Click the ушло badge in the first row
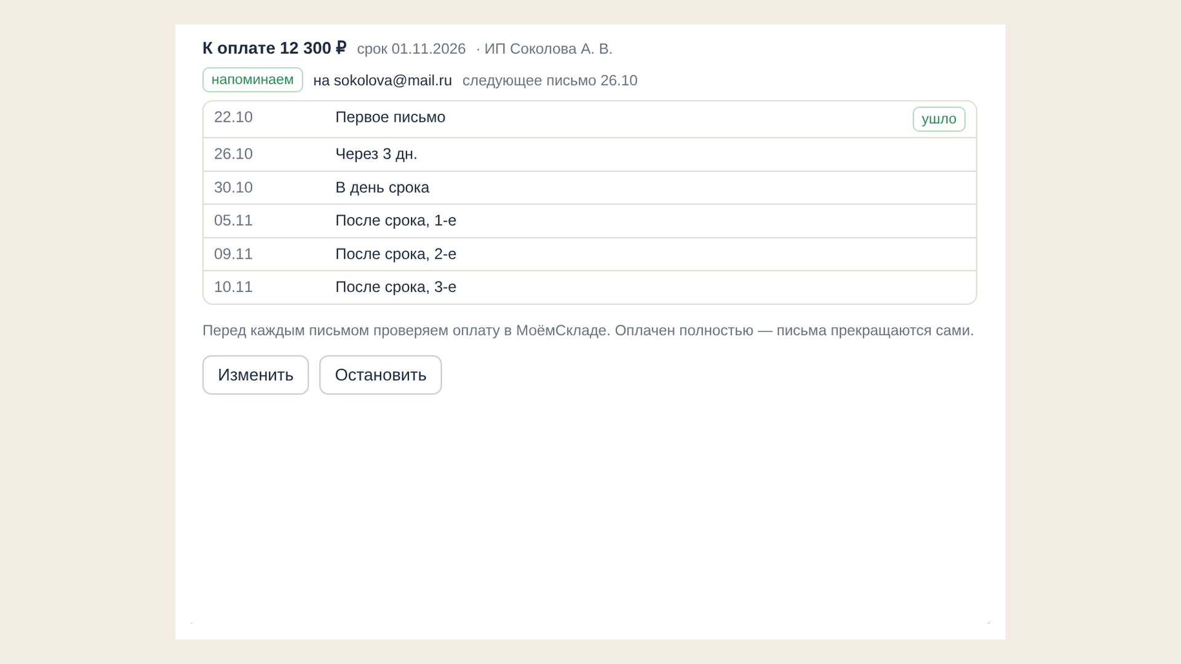This screenshot has width=1181, height=664. (939, 119)
